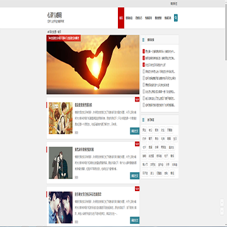The image size is (227, 227).
Task: Open the last navigation item before the search icon
Action: coord(168,18)
